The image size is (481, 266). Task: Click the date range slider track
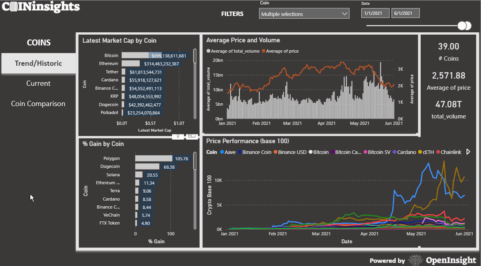(412, 26)
